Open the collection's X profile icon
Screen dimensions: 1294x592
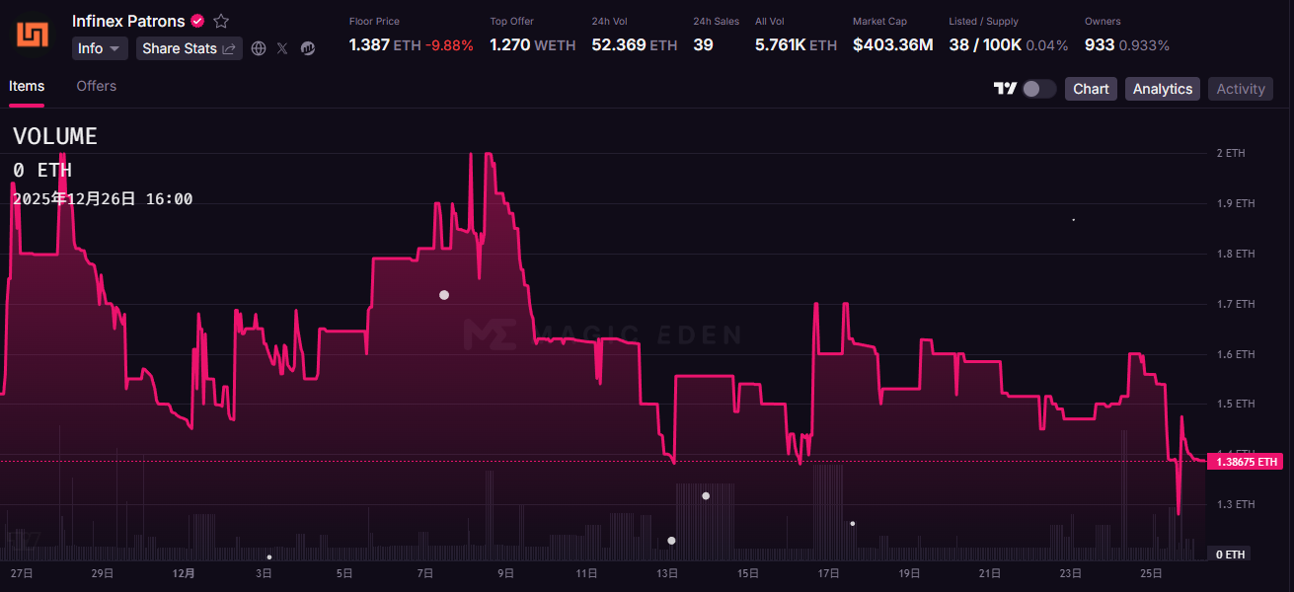[281, 47]
